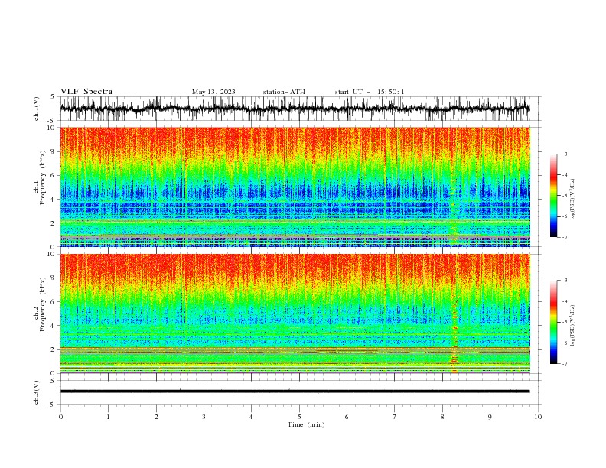Screen dimensions: 606x468
Task: Click the ch.2 spectrogram panel
Action: tap(295, 314)
